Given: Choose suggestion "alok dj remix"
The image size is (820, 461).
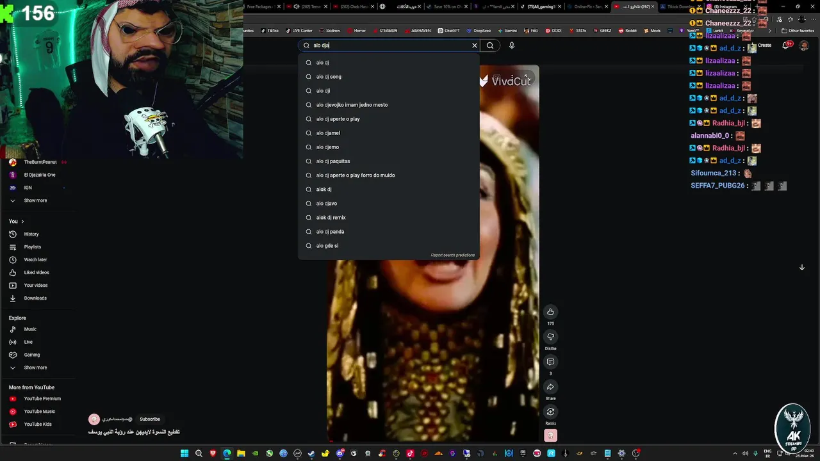Looking at the screenshot, I should tap(389, 218).
